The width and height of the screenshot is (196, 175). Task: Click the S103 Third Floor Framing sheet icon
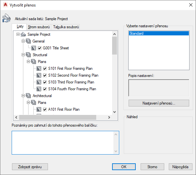pos(39,82)
